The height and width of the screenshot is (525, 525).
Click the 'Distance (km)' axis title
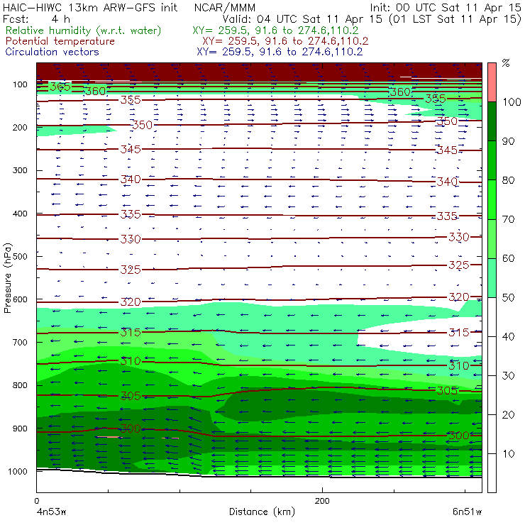point(262,512)
